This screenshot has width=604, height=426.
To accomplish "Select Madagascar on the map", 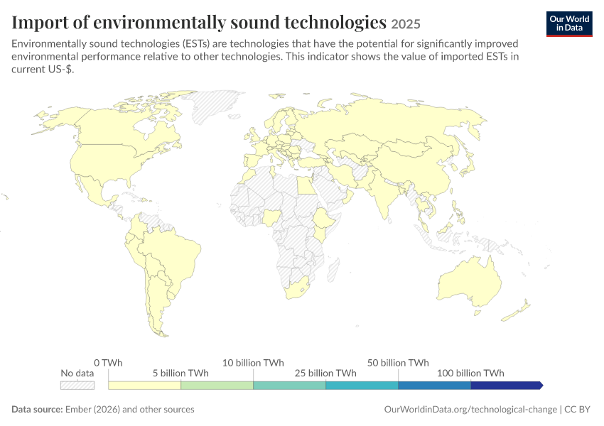I will (333, 270).
